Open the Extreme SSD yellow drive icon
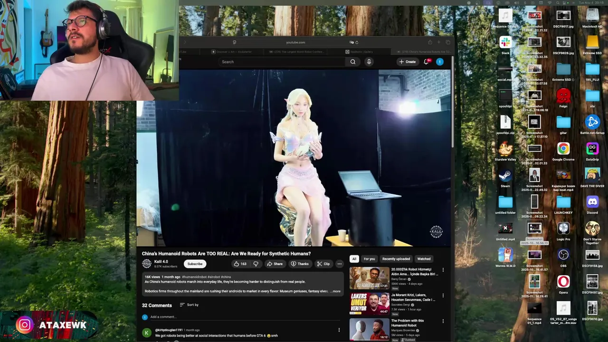 592,42
